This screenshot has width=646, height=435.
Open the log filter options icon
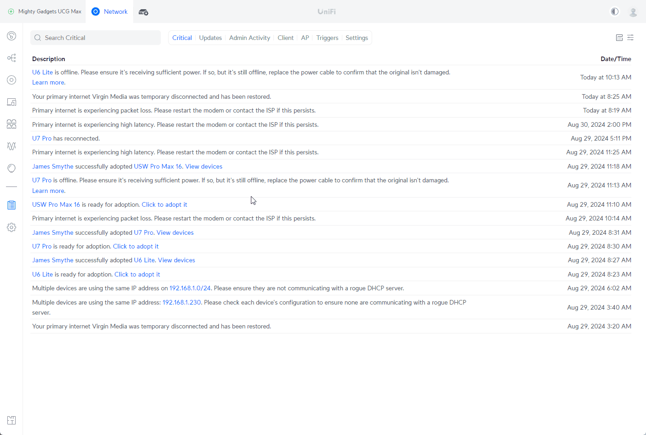[630, 38]
